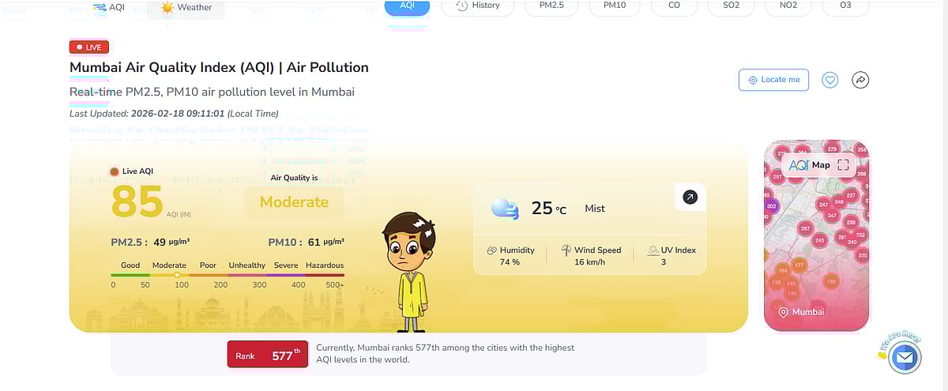Click the map marker labeled 302
The image size is (948, 391).
click(x=772, y=206)
